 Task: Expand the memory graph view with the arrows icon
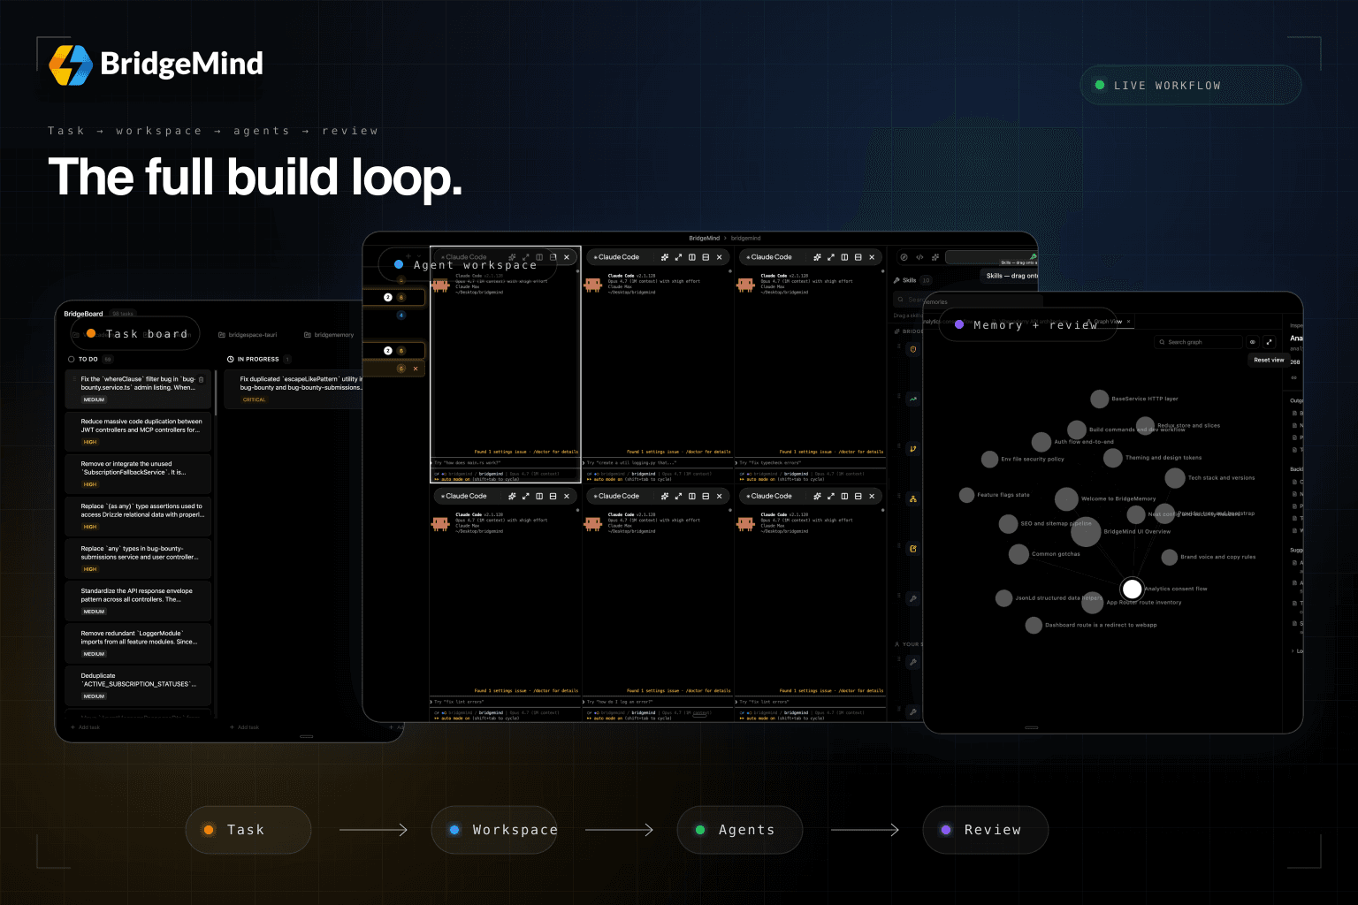click(x=1270, y=342)
